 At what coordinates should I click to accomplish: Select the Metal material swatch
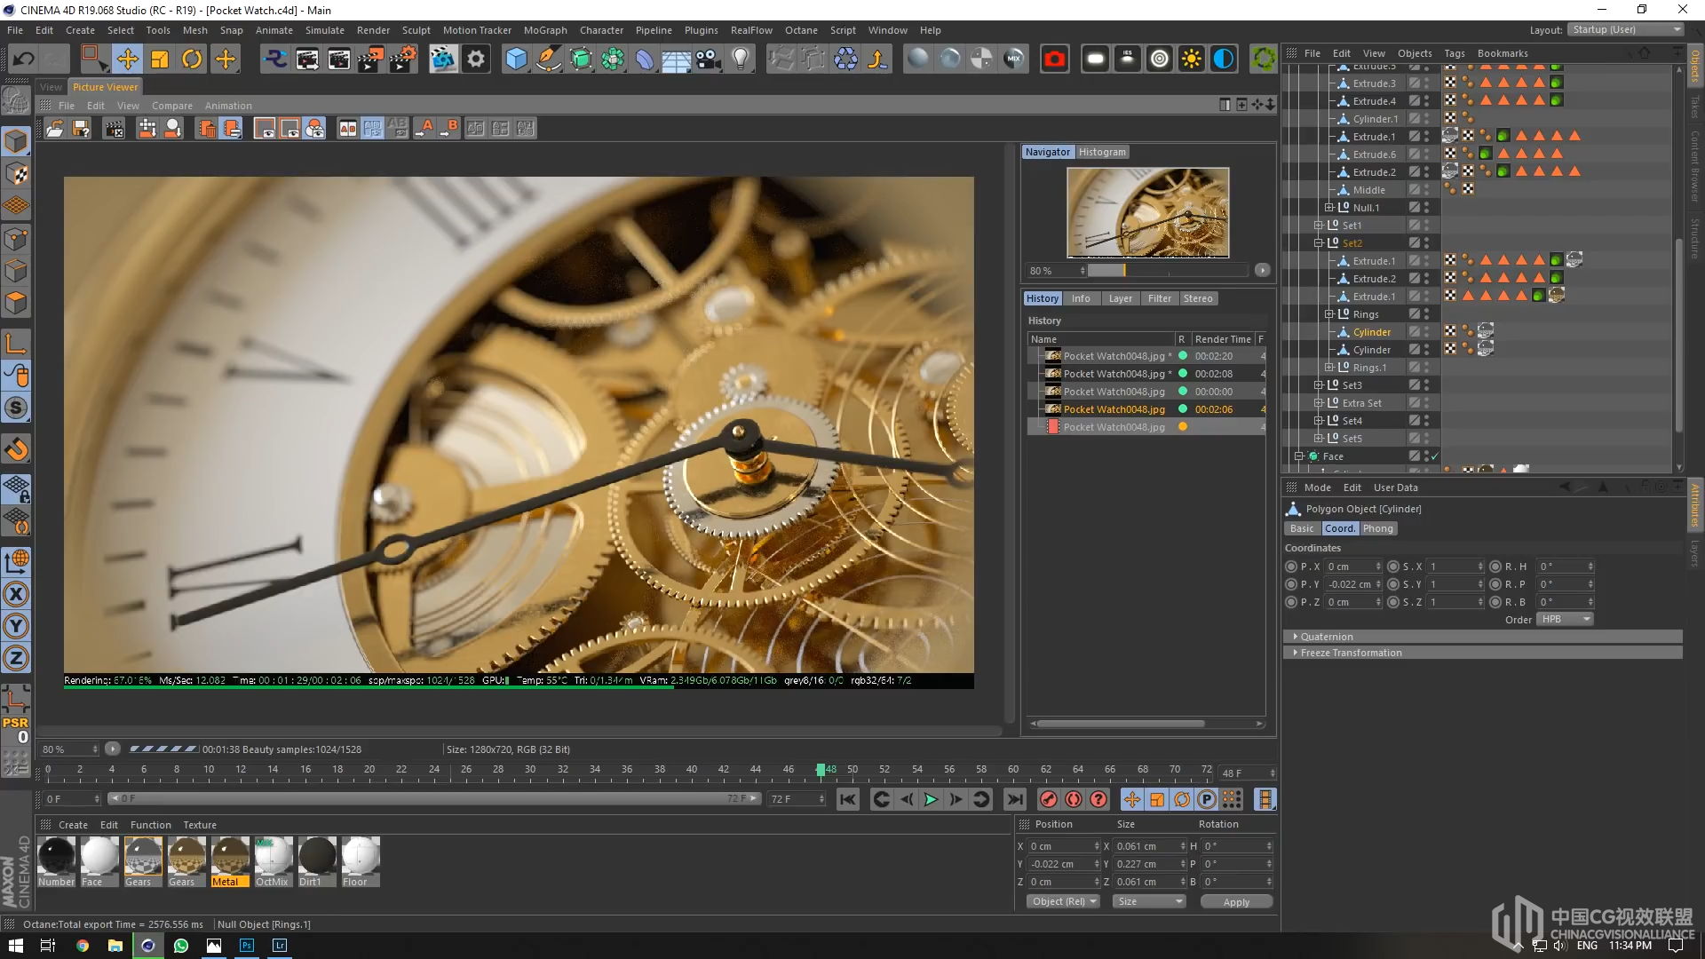(230, 861)
